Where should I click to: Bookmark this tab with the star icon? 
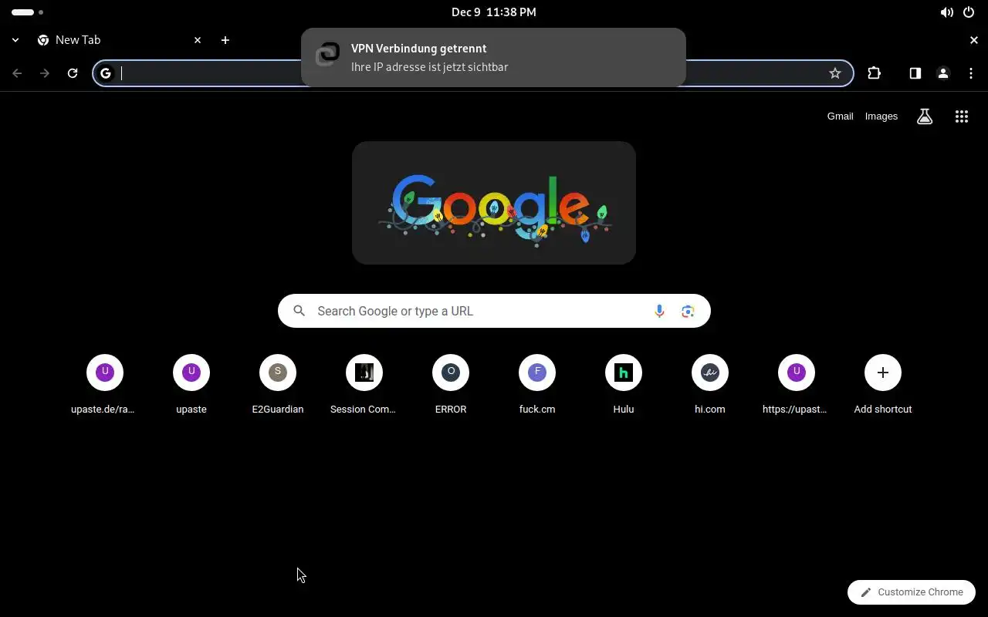[x=834, y=73]
